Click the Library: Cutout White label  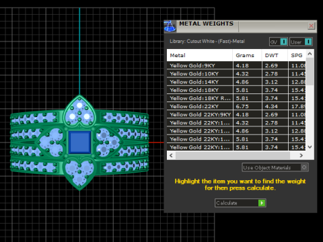point(207,42)
